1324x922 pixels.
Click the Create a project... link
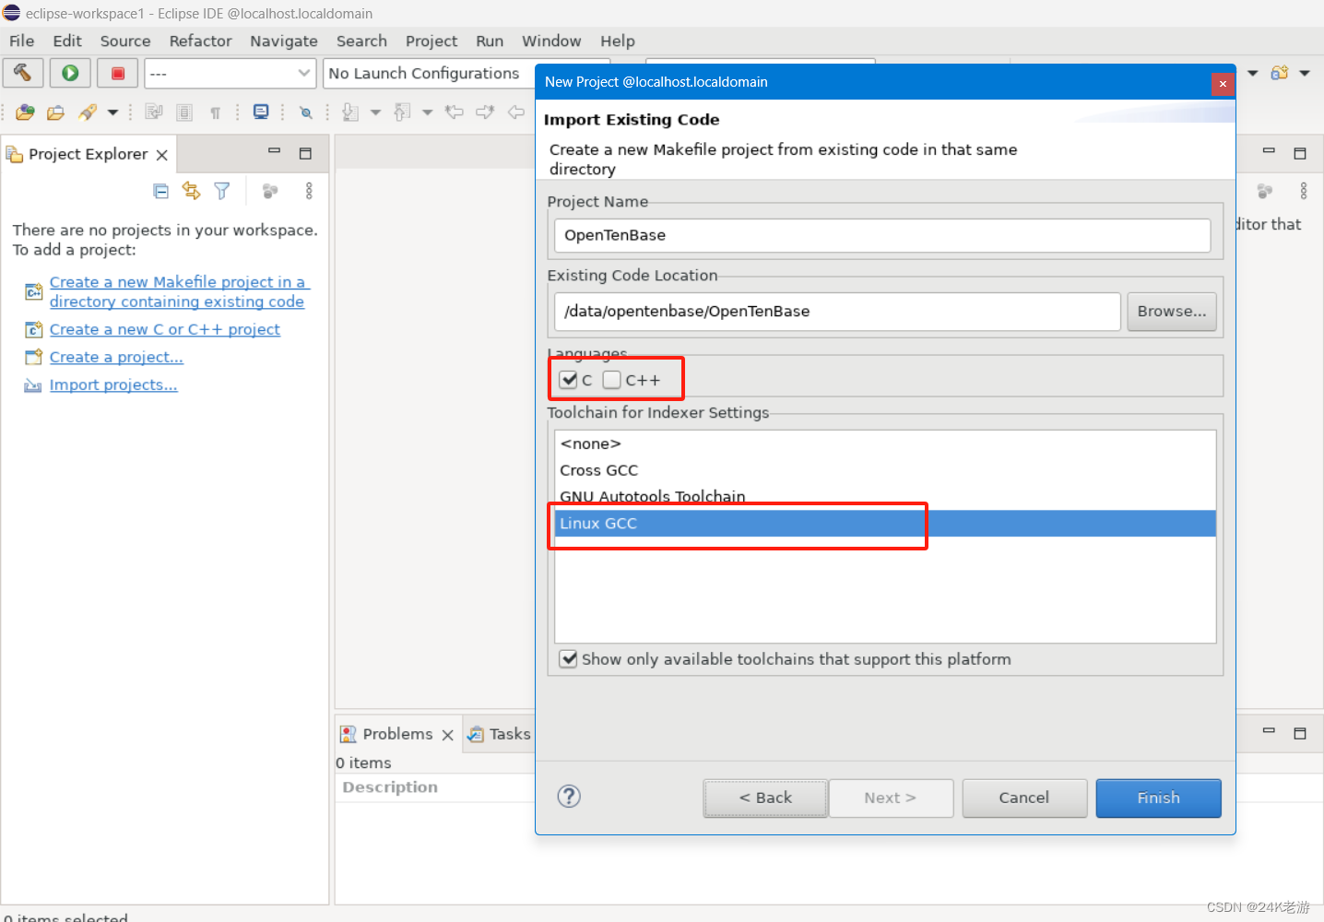pyautogui.click(x=116, y=357)
